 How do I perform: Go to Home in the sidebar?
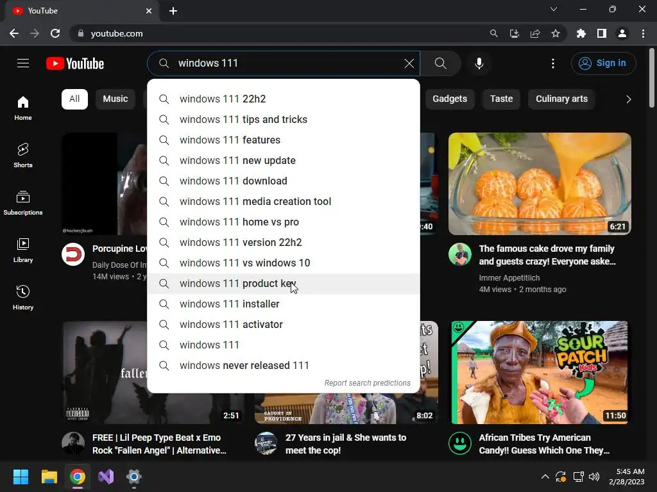click(23, 108)
